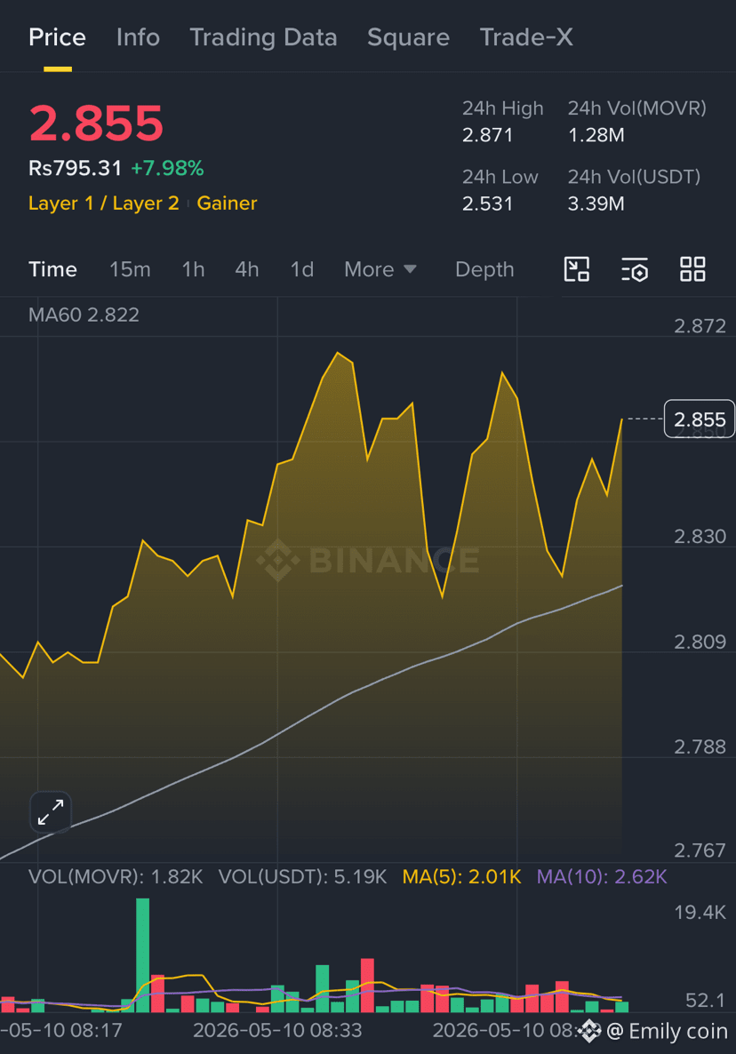Tap the large 2.855 price
The width and height of the screenshot is (736, 1054).
(x=96, y=124)
